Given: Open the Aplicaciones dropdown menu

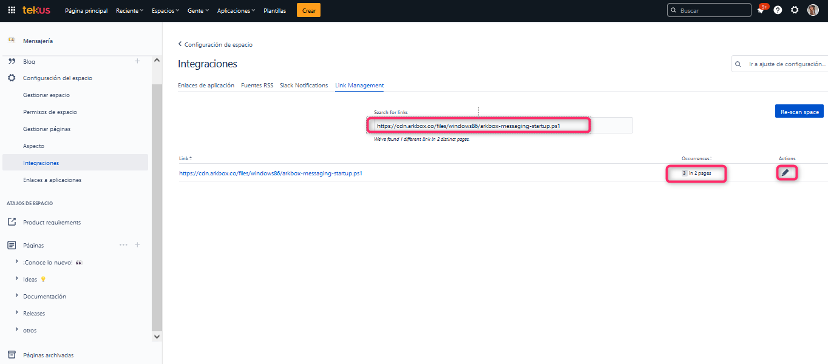Looking at the screenshot, I should coord(236,10).
